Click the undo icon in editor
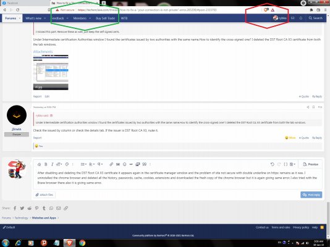This screenshot has height=247, width=330. (272, 164)
